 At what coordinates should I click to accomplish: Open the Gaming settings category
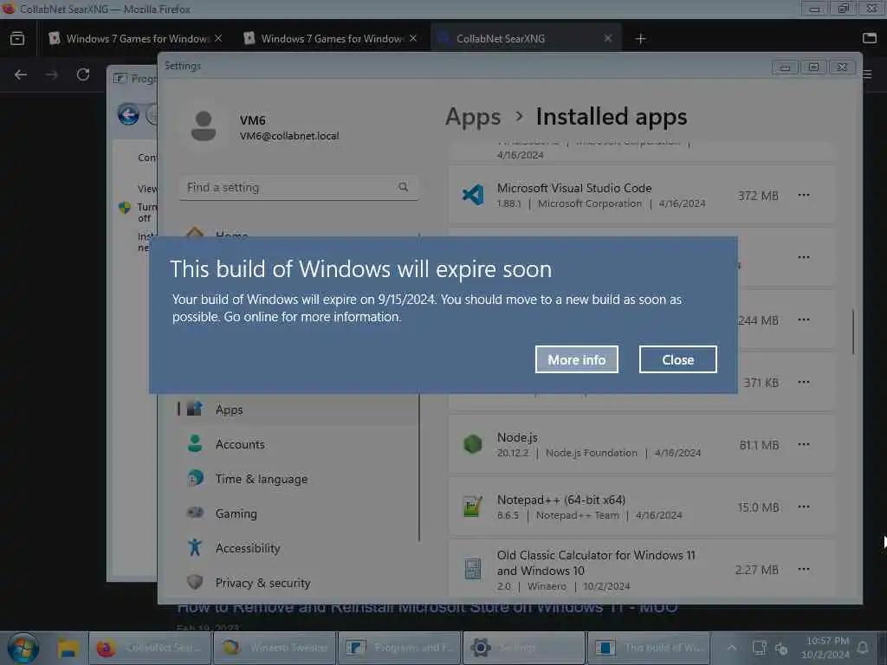click(298, 513)
